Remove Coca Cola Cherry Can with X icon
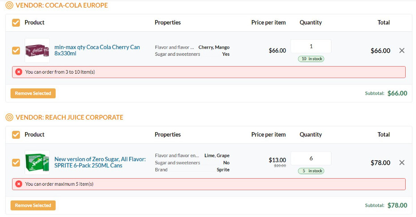This screenshot has width=416, height=217. pyautogui.click(x=402, y=50)
